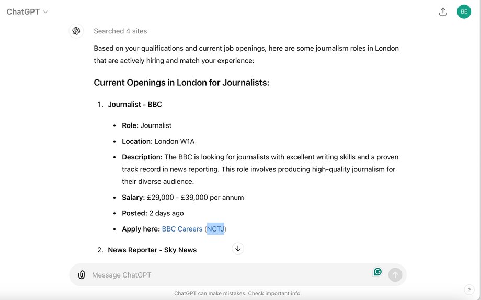Click the Journalist - BBC listing title

coord(135,105)
